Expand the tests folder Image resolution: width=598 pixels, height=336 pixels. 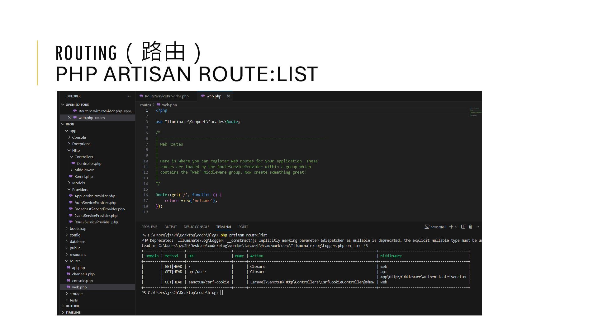tap(74, 300)
